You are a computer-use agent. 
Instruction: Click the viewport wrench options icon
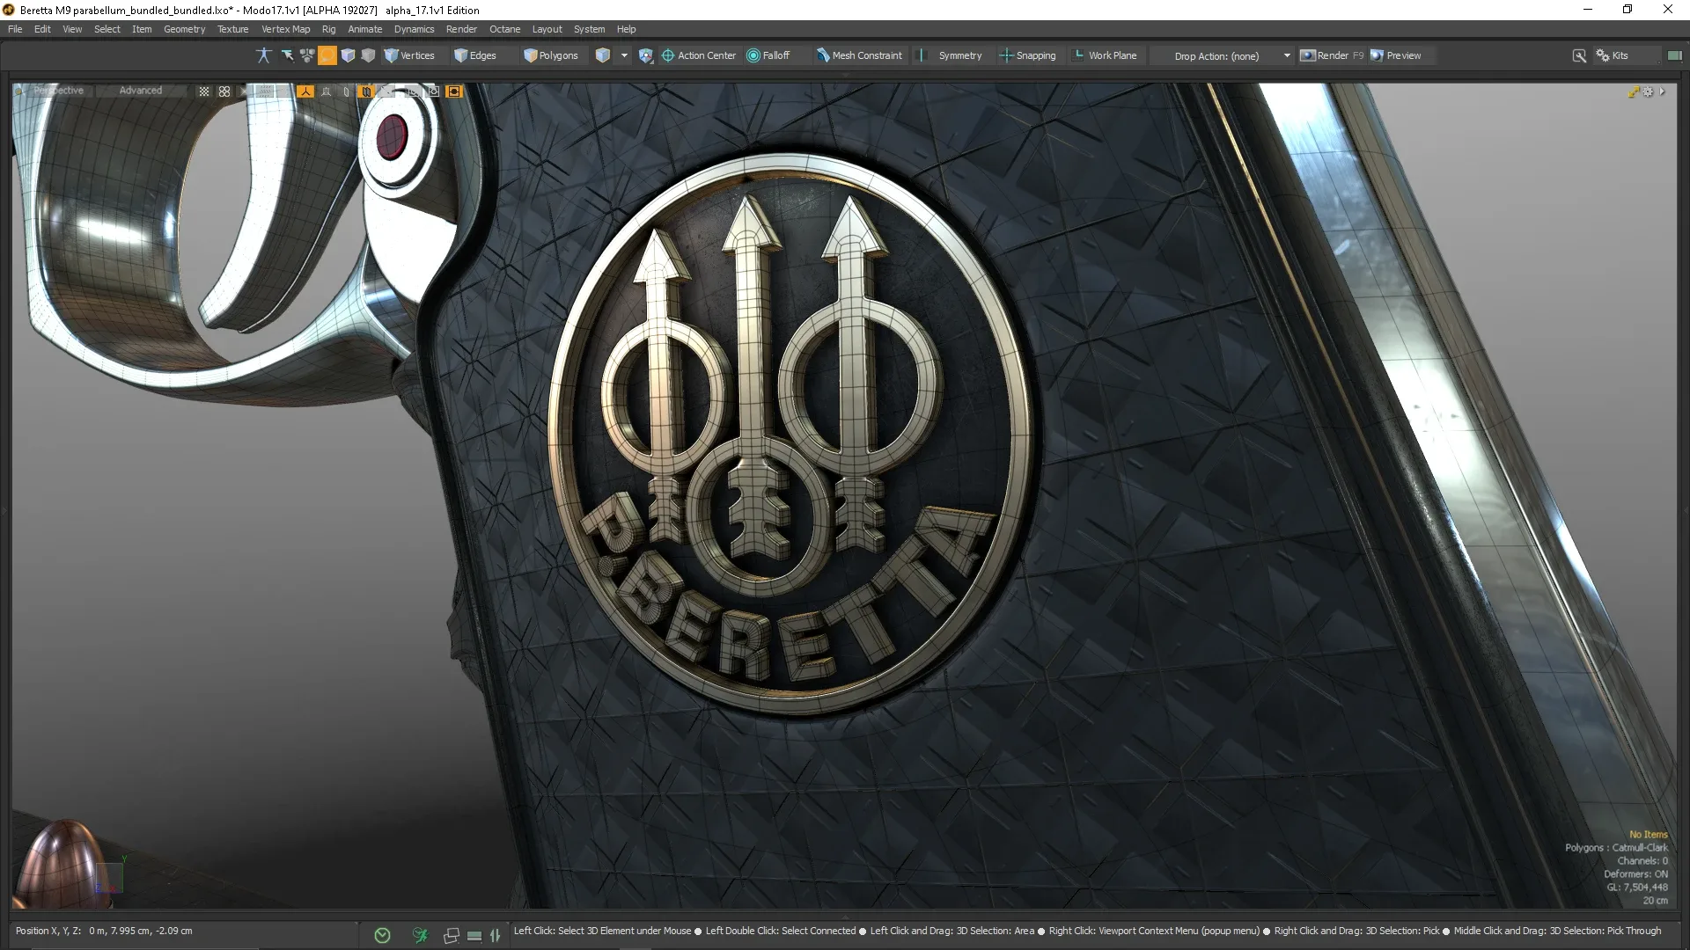[1634, 91]
